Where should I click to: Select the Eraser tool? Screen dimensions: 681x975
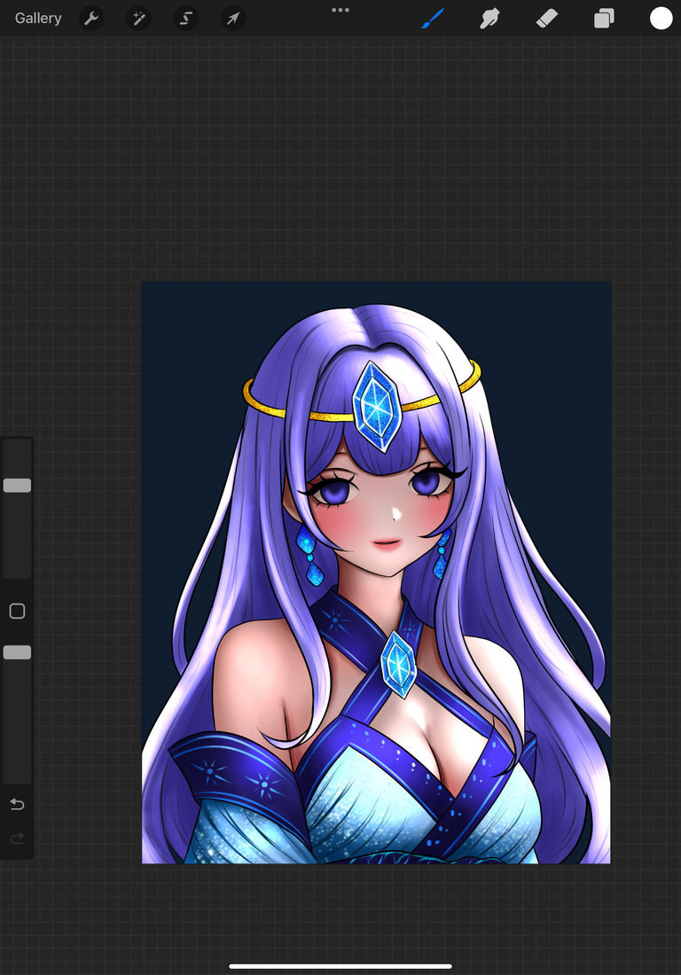547,19
